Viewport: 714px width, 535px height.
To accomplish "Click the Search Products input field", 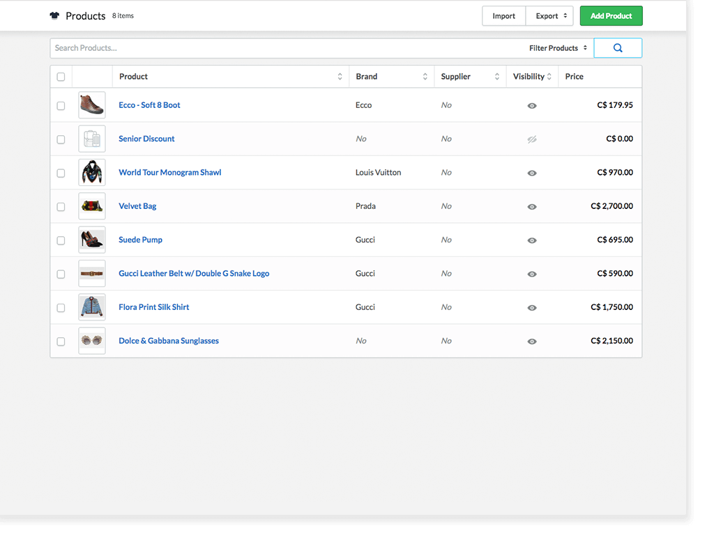I will click(287, 48).
